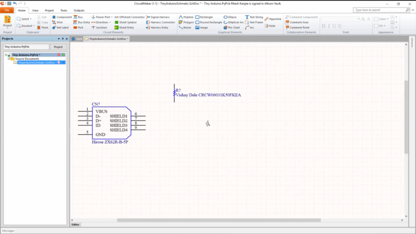This screenshot has height=234, width=416.
Task: Select the Wire tool
Action: point(57,22)
